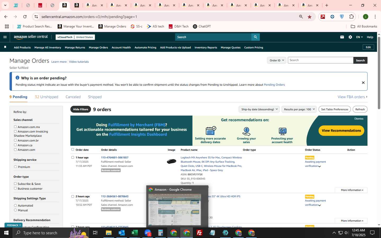Close the FEEDBACK tab with its x
This screenshot has height=238, width=381.
tap(20, 225)
